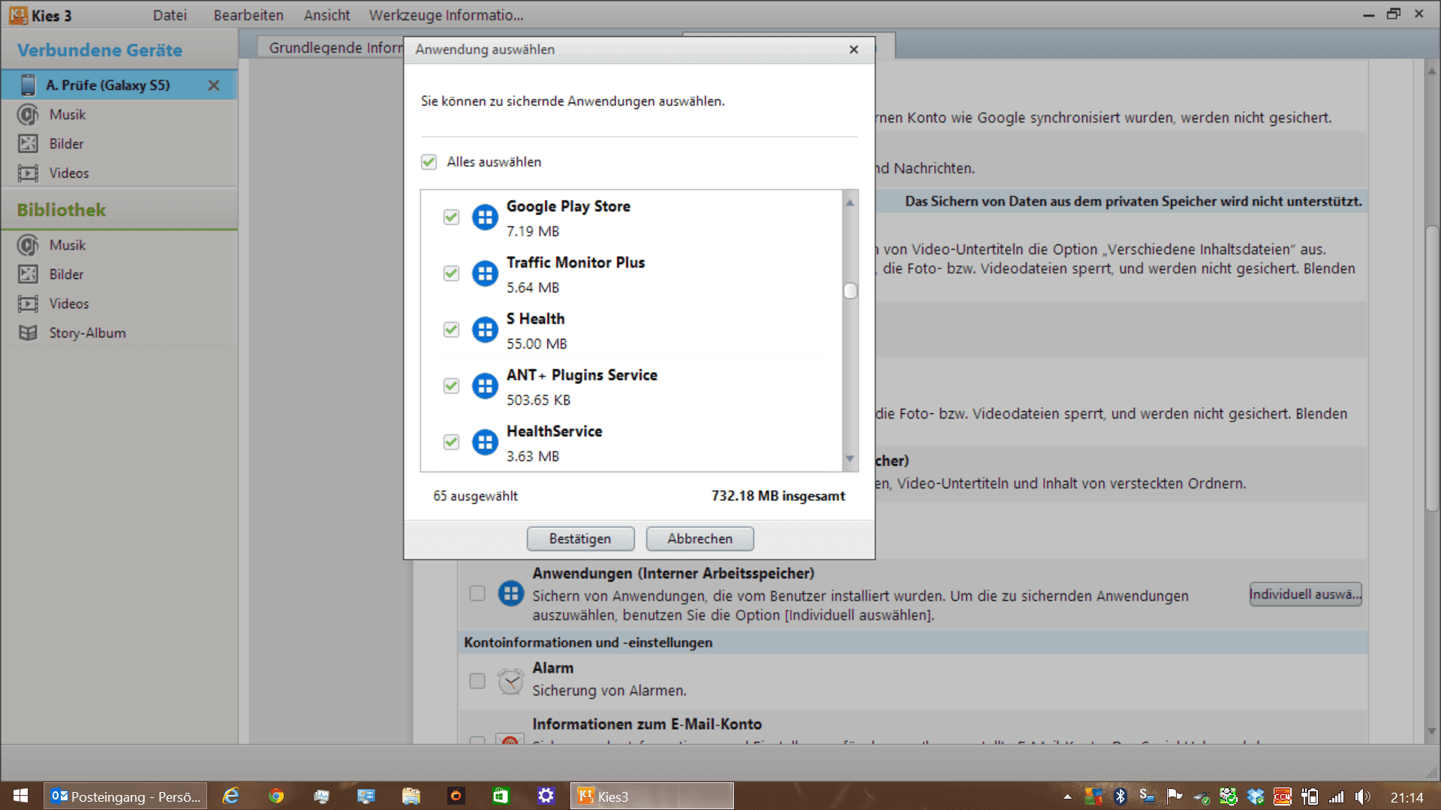Check the Anwendungen (Interner Arbeitsspeicher) checkbox
The image size is (1441, 810).
477,593
